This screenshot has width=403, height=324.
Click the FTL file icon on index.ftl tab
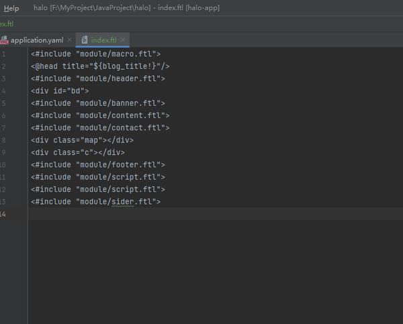[85, 40]
